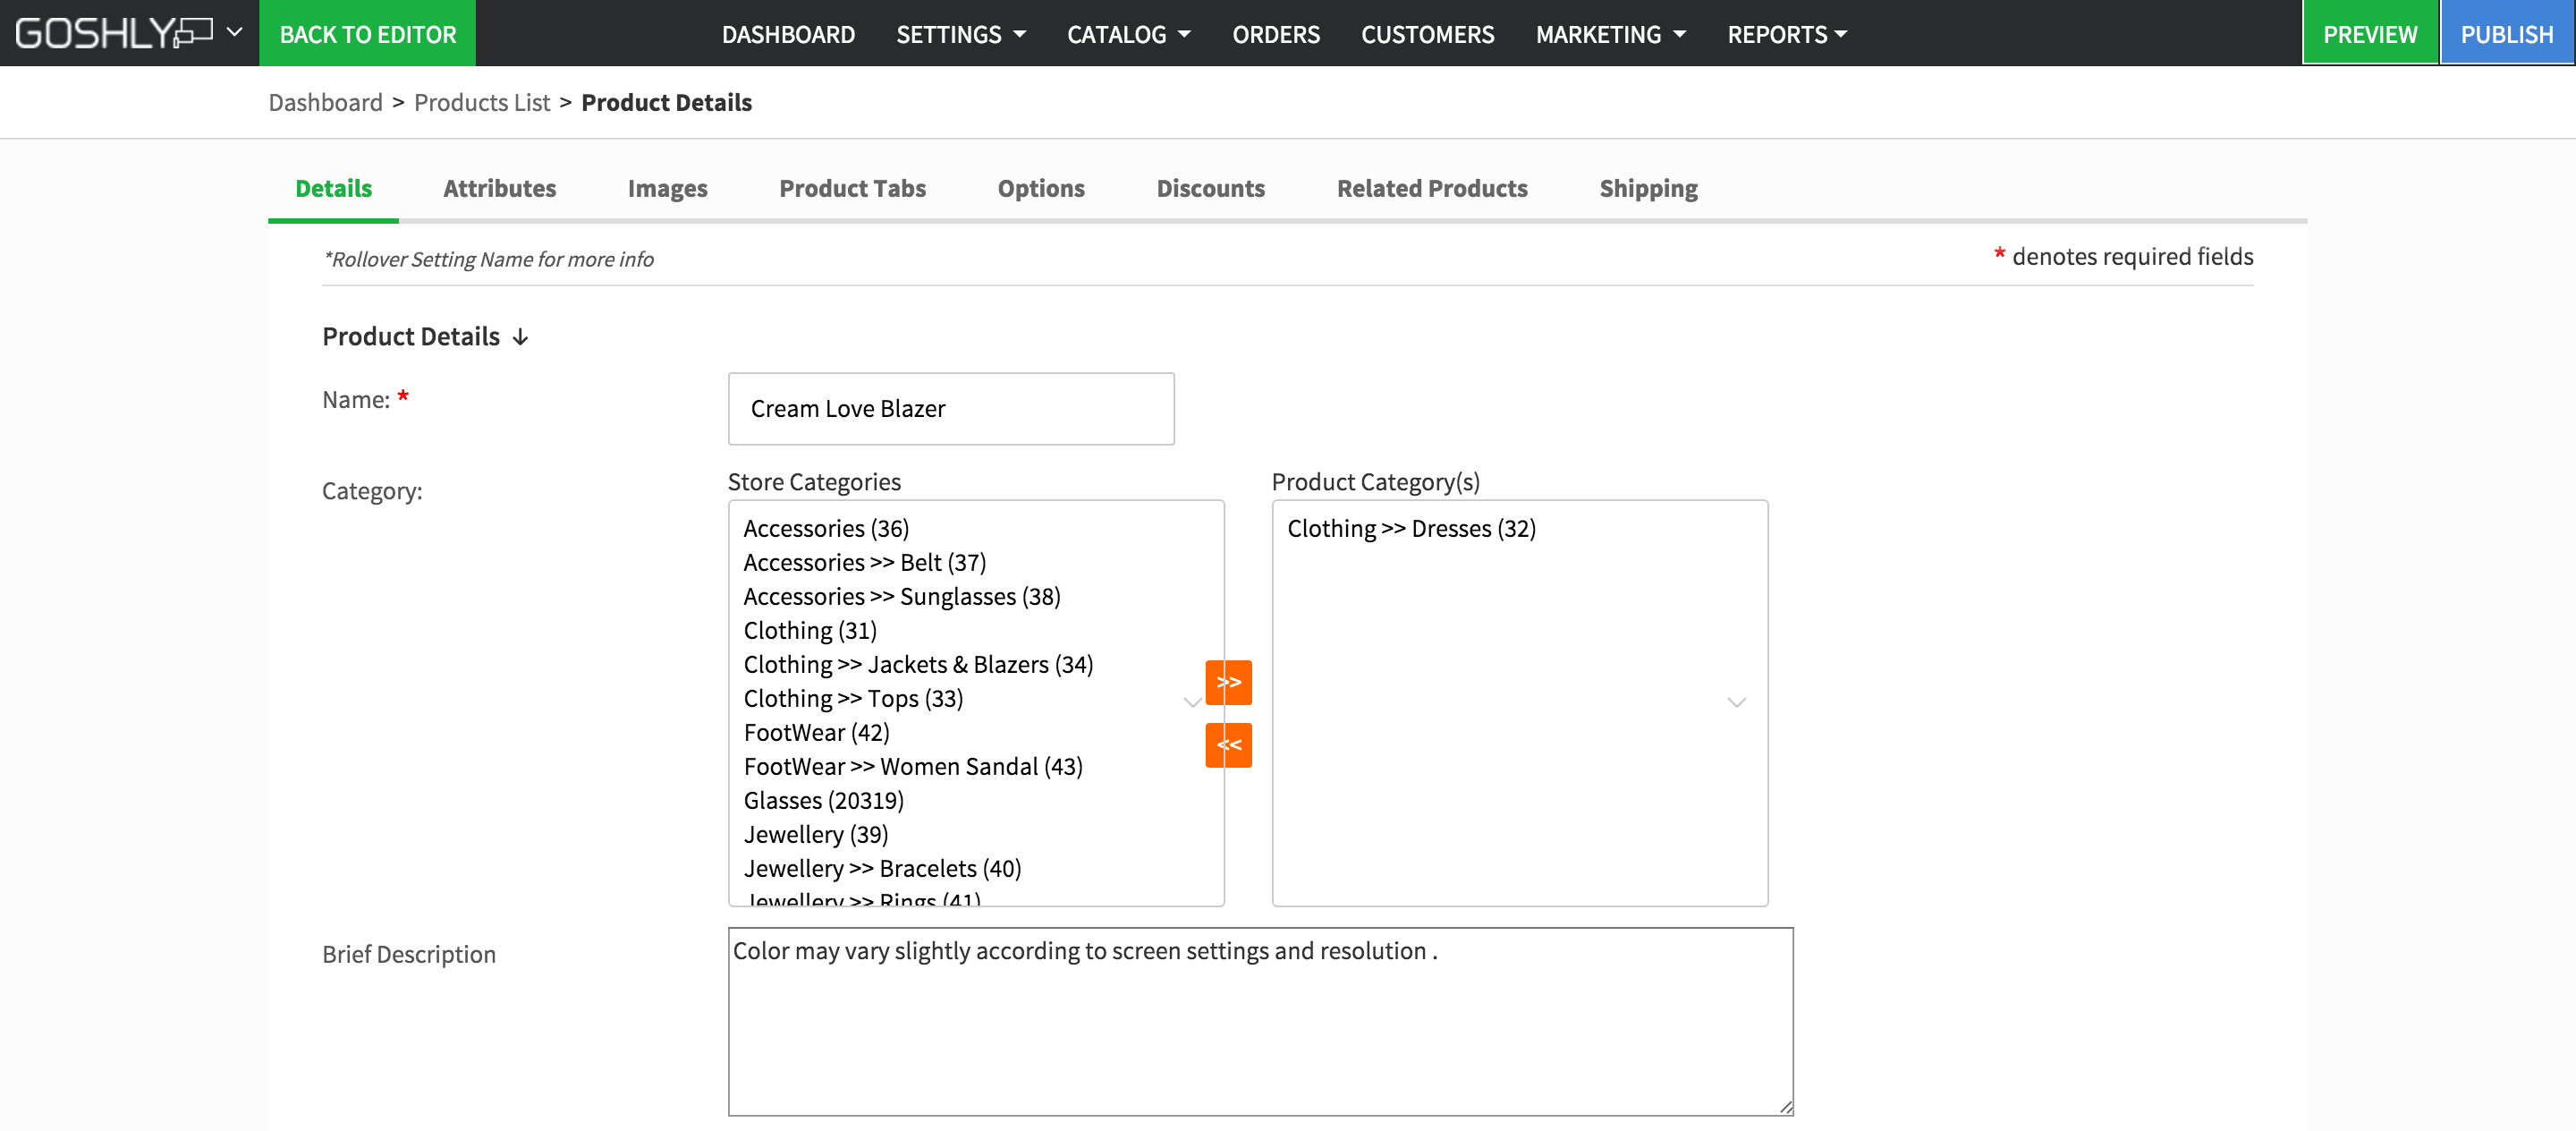Image resolution: width=2576 pixels, height=1131 pixels.
Task: Click the GOSHLY logo
Action: (x=113, y=33)
